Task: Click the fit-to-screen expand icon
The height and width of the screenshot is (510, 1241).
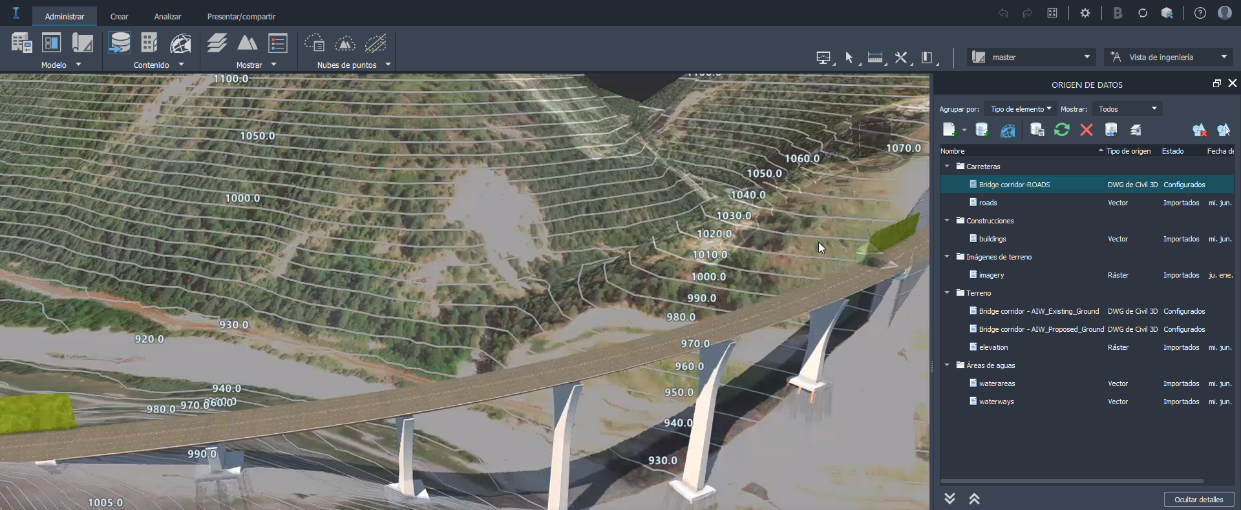Action: (1052, 13)
